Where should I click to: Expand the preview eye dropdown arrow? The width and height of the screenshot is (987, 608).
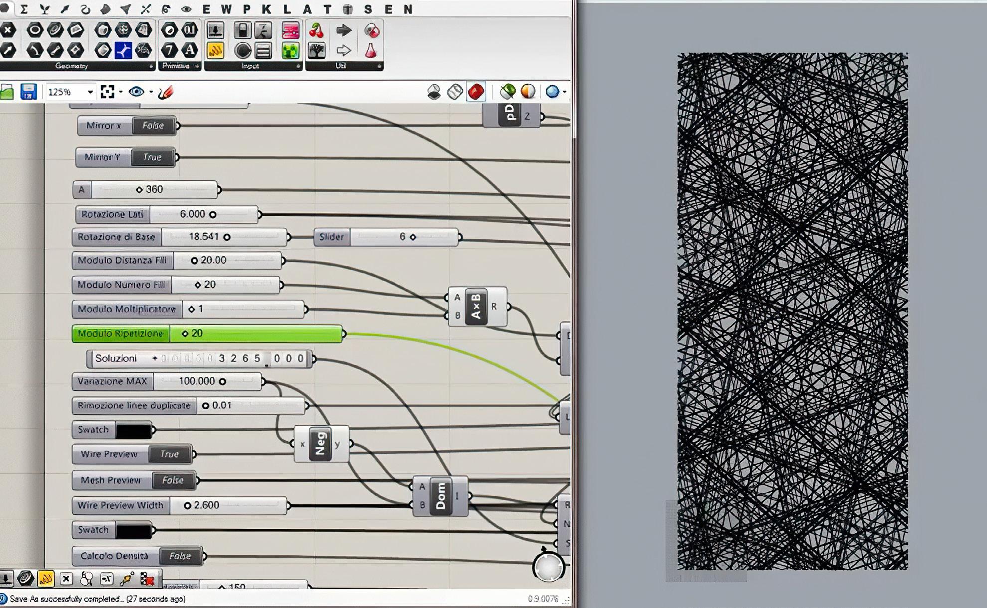tap(151, 92)
